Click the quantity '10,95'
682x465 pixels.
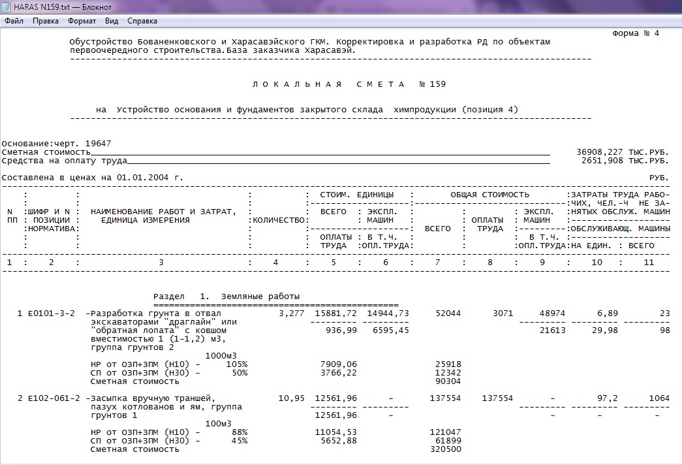[292, 398]
